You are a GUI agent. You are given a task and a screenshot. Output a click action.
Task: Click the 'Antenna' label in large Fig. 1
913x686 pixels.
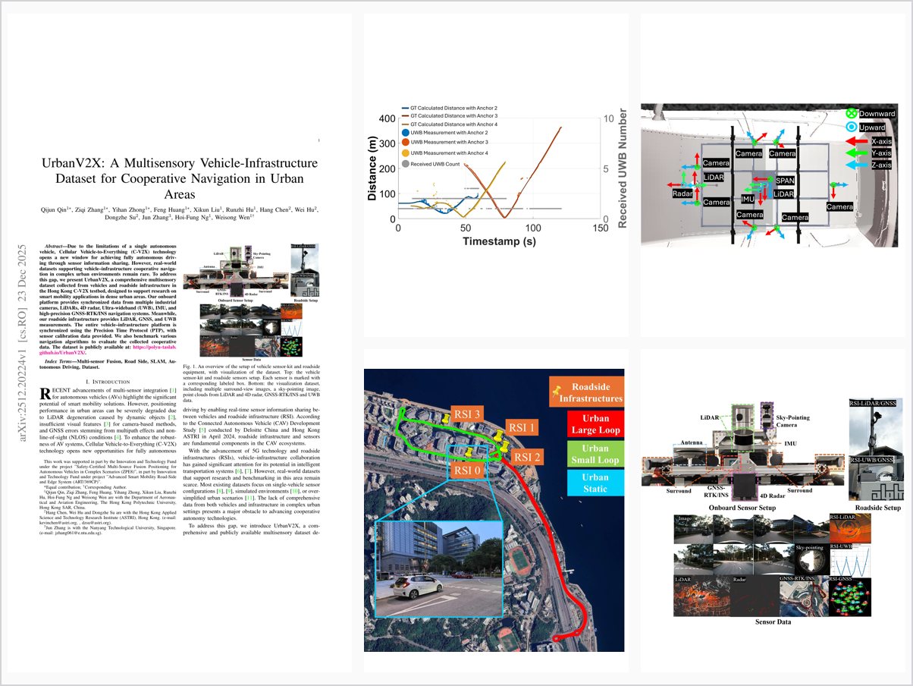click(x=692, y=443)
